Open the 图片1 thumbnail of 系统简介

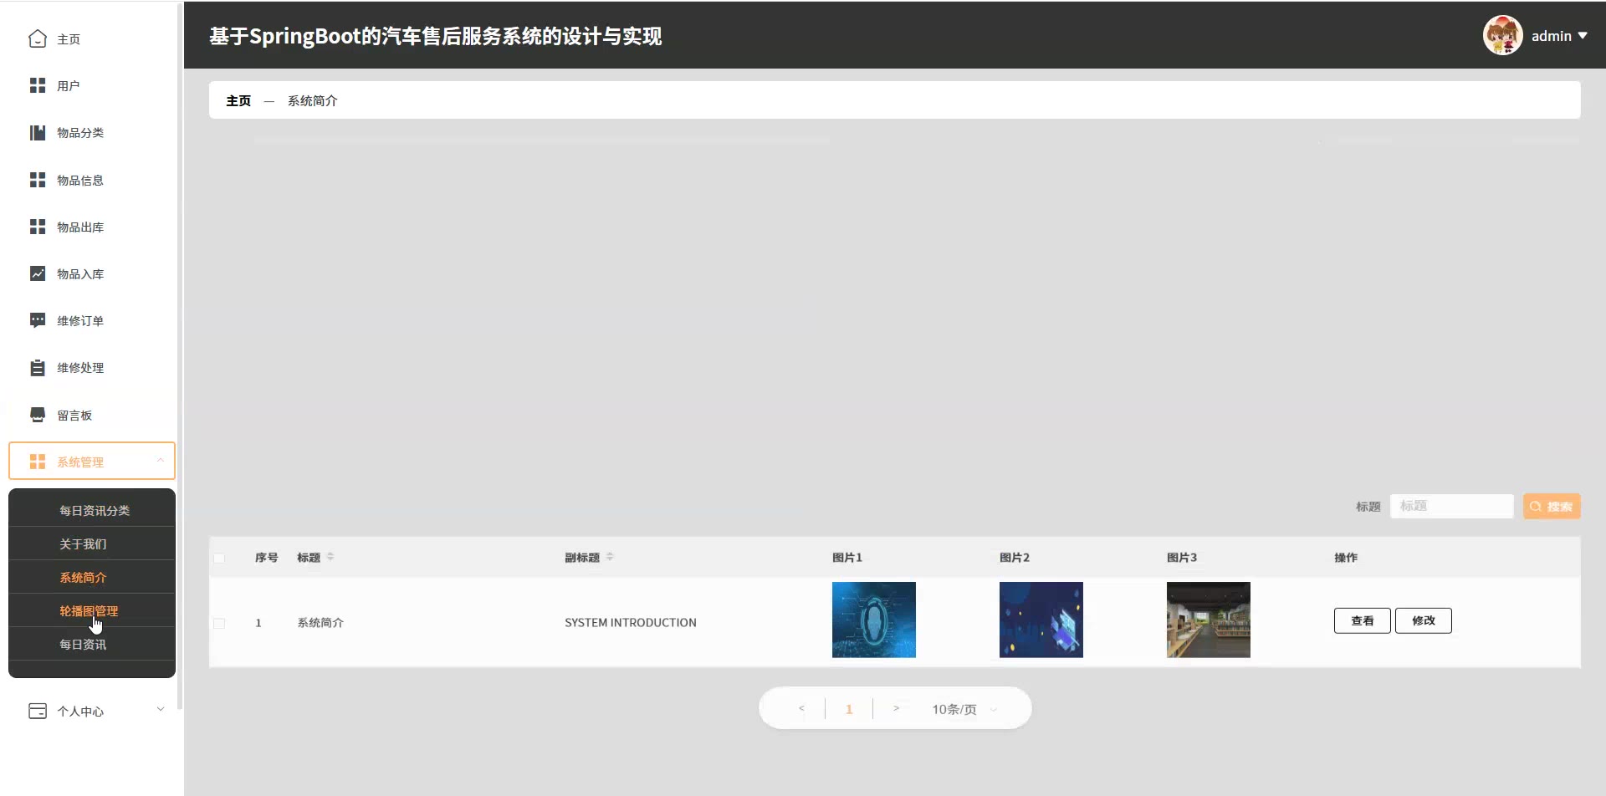pos(874,620)
